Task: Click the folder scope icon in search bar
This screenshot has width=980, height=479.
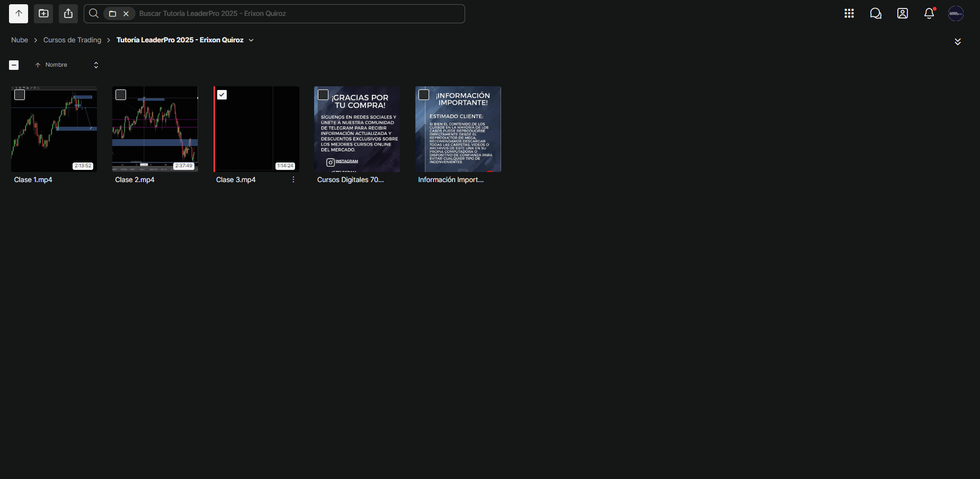Action: pyautogui.click(x=112, y=14)
